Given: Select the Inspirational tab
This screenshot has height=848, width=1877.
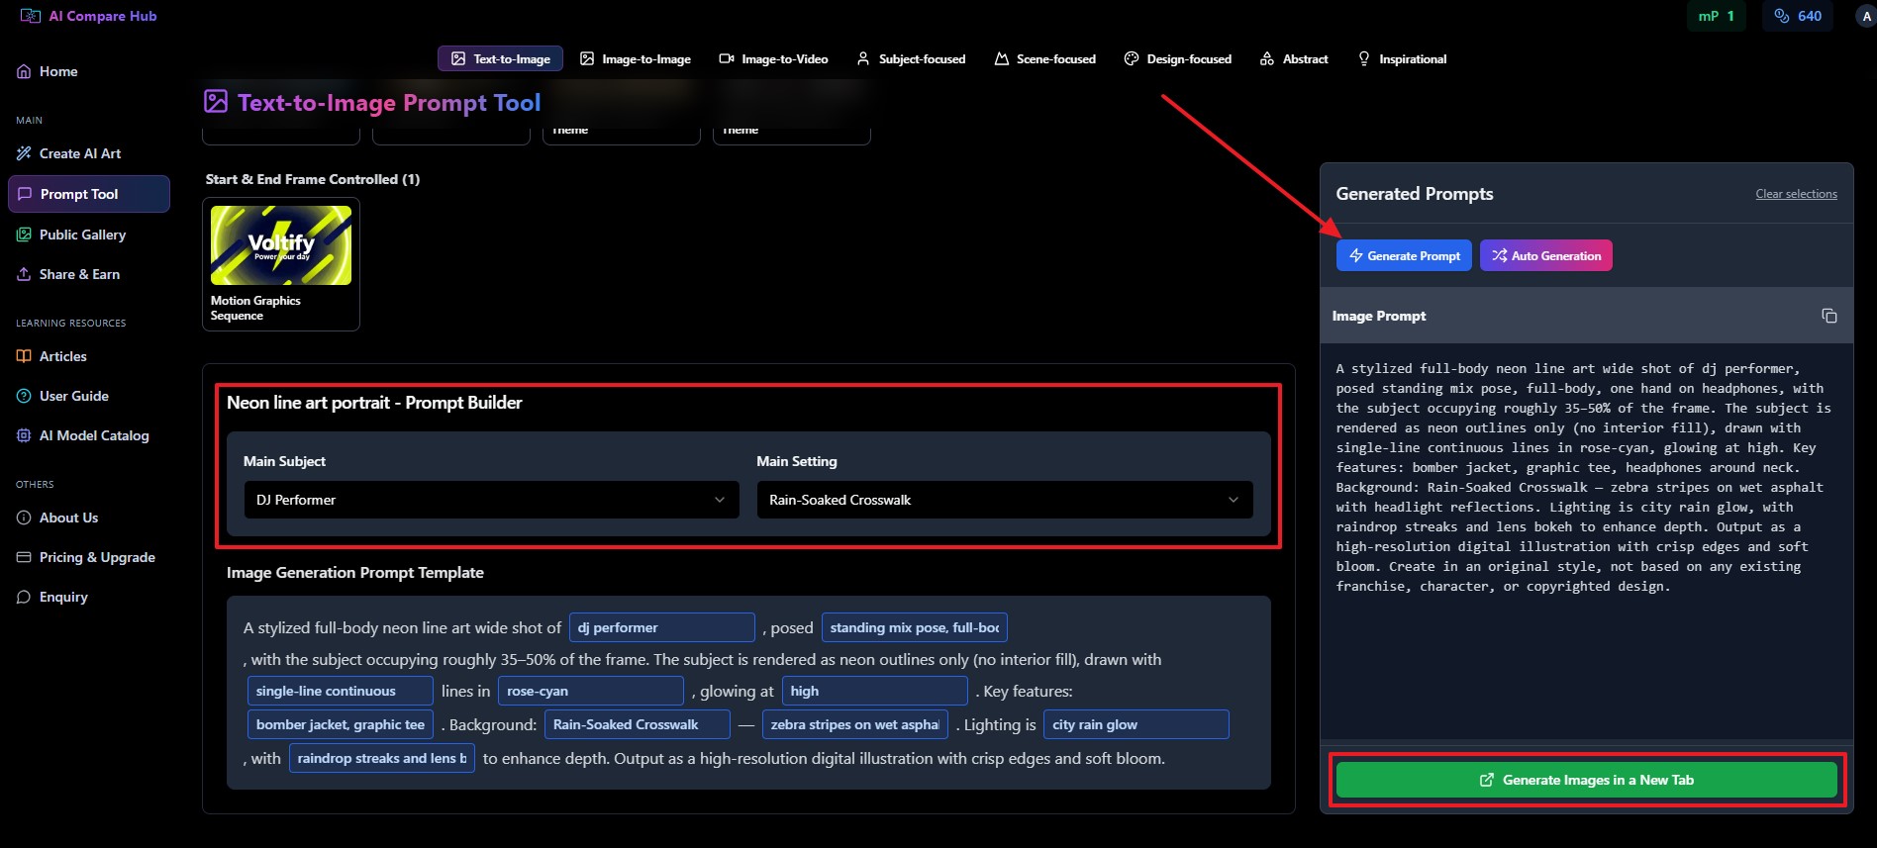Looking at the screenshot, I should (x=1402, y=58).
